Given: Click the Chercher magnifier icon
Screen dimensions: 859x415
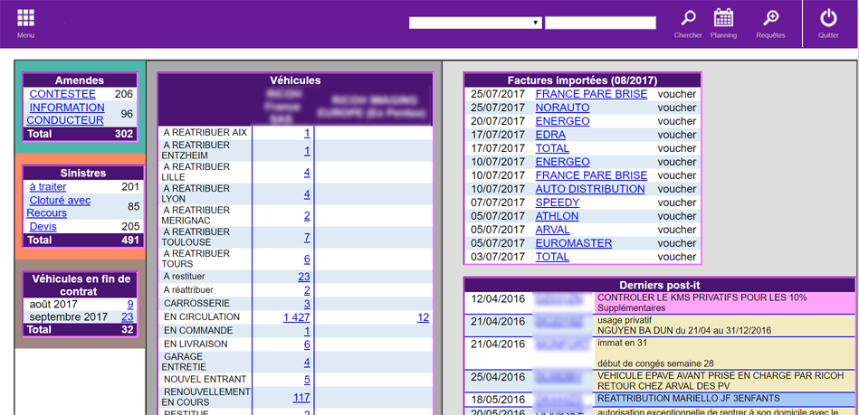Looking at the screenshot, I should [688, 18].
